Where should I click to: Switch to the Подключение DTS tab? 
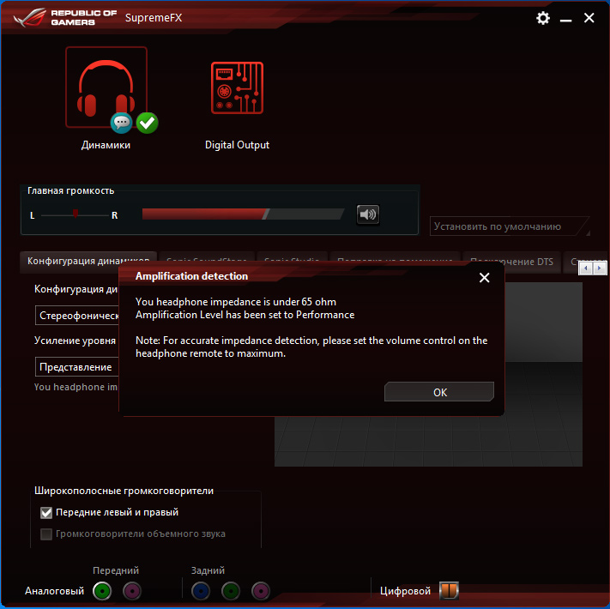[511, 262]
